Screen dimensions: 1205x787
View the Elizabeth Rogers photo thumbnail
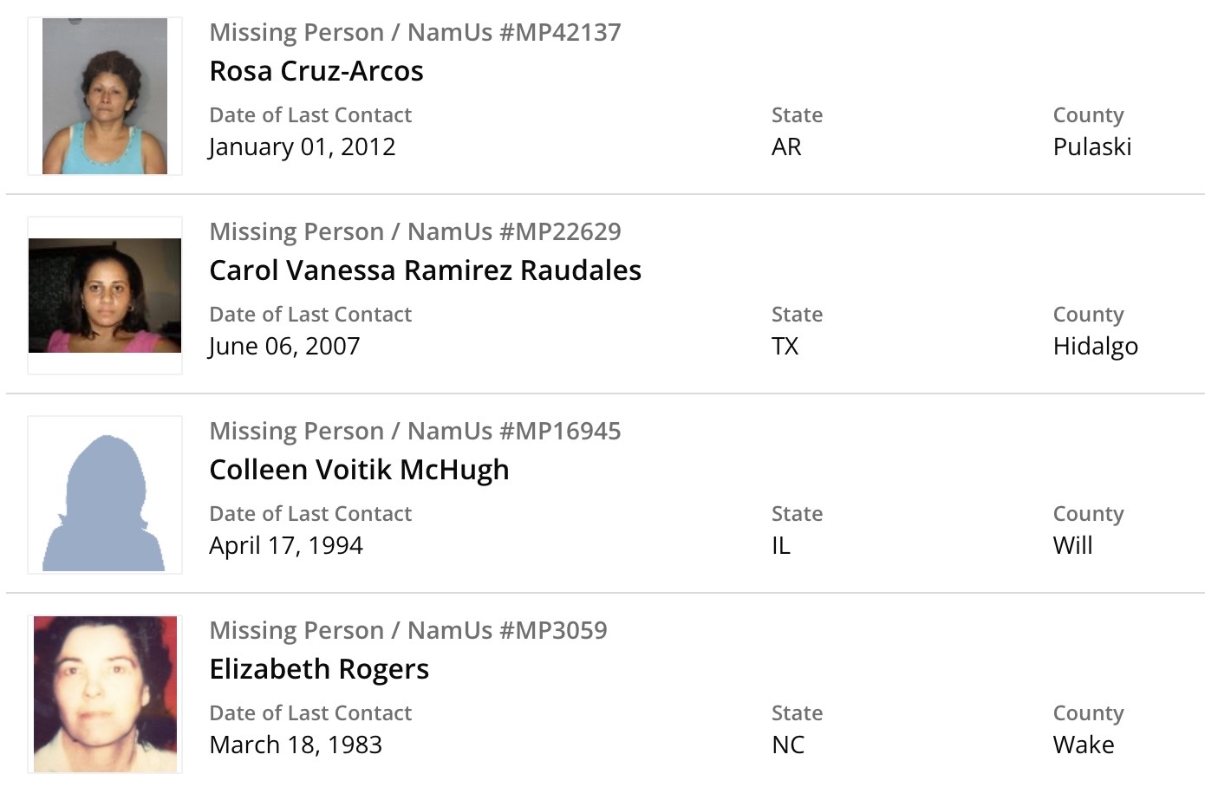(105, 693)
